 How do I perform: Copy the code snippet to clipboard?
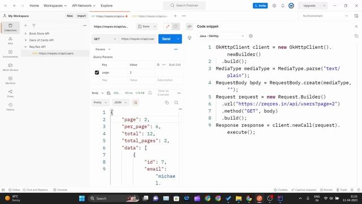(356, 36)
